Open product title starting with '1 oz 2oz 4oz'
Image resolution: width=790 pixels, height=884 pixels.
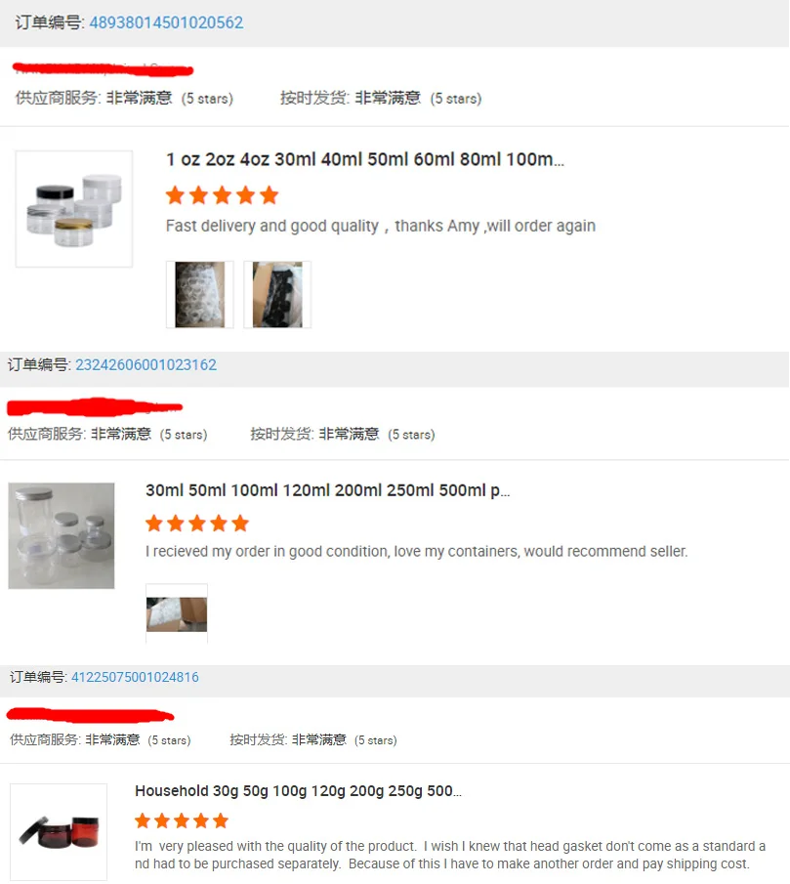coord(365,159)
